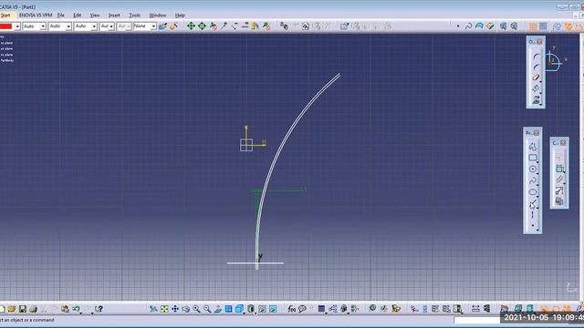This screenshot has width=584, height=328.
Task: Click the Normal View icon
Action: point(218,309)
